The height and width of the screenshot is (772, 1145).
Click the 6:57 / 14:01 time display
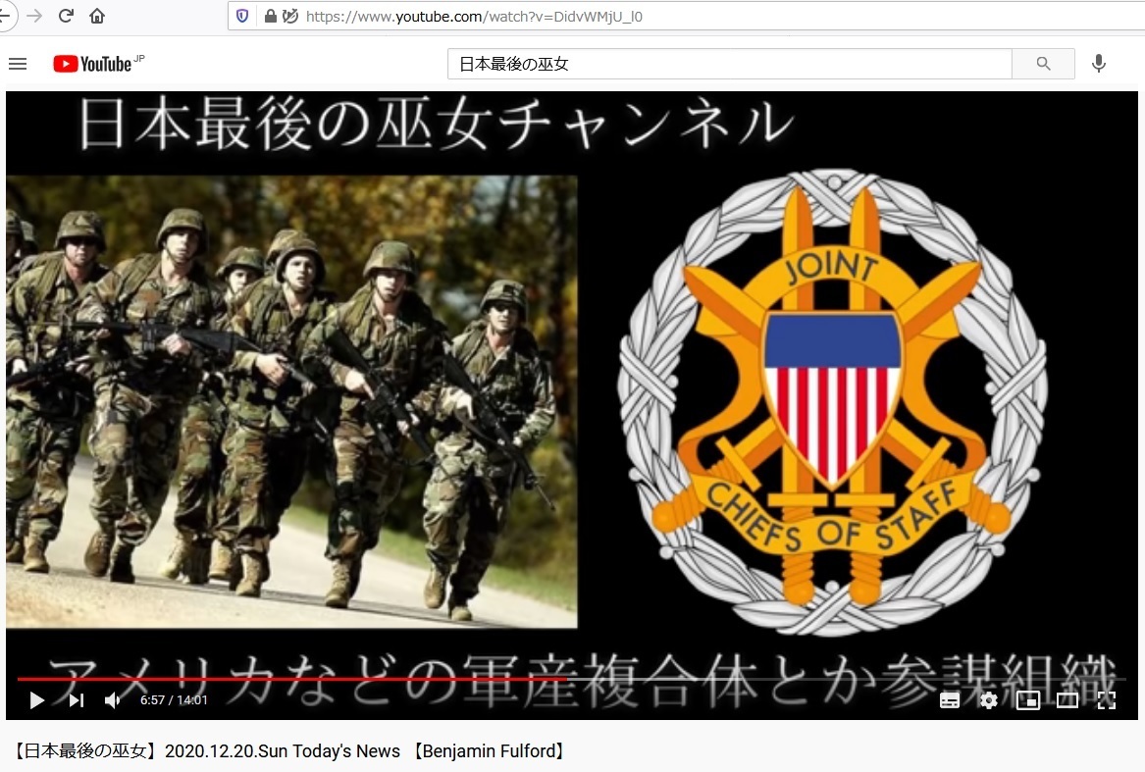click(x=174, y=700)
